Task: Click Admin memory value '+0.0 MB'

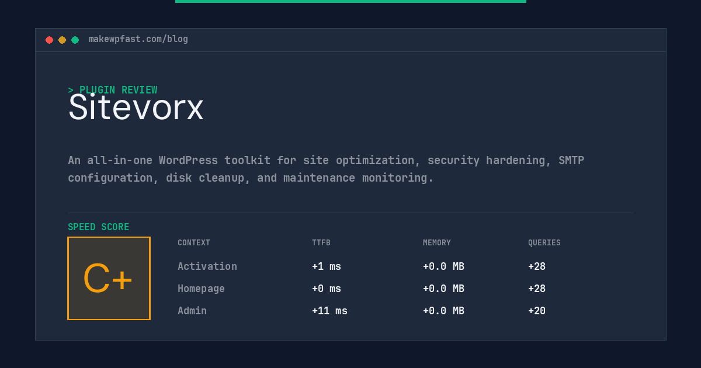Action: (443, 311)
